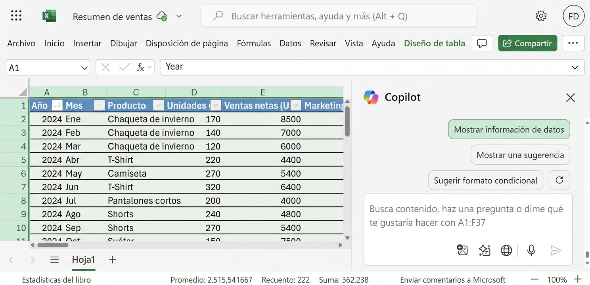Screen dimensions: 590x285
Task: Click the Mostrar información de datos button
Action: 509,129
